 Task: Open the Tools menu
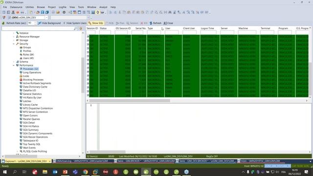tap(81, 7)
